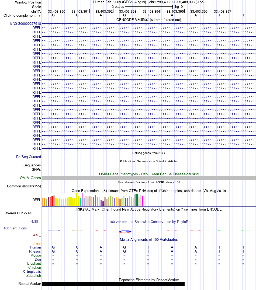This screenshot has height=290, width=256.
Task: Click the Window Position label
Action: coord(28,2)
